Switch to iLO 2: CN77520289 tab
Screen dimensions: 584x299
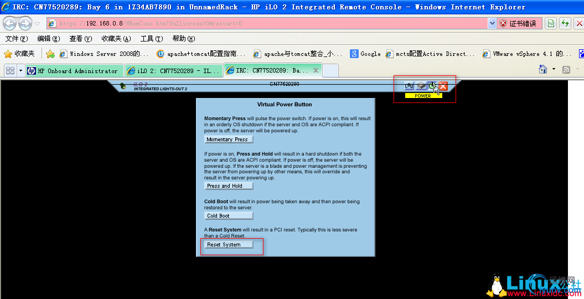click(x=174, y=71)
